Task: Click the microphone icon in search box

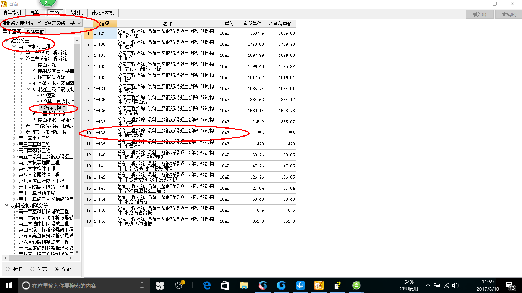Action: coord(142,285)
